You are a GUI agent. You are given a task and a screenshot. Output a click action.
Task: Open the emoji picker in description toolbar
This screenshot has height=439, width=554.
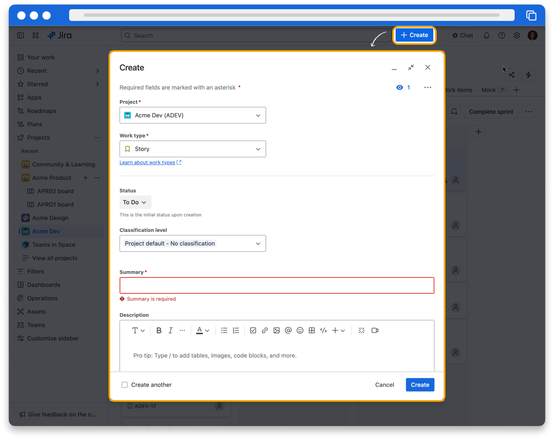point(300,331)
